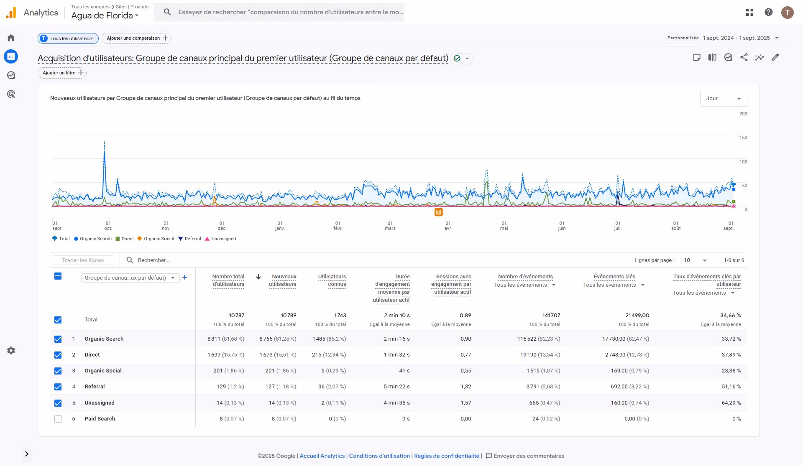Check the Paid Search row checkbox
Screen dimensions: 803x466
coord(58,419)
